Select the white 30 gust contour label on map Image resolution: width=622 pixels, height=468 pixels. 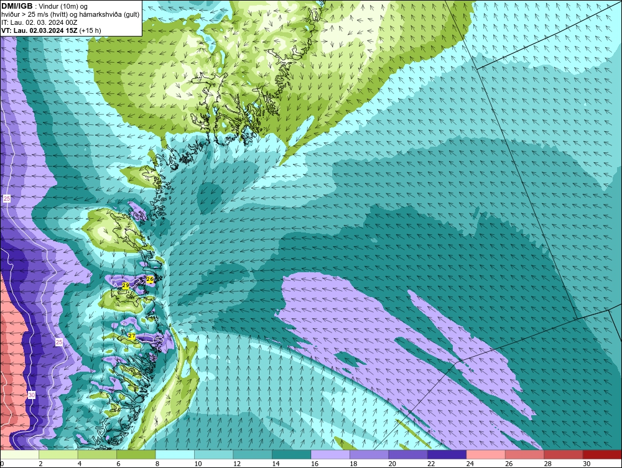pyautogui.click(x=32, y=395)
